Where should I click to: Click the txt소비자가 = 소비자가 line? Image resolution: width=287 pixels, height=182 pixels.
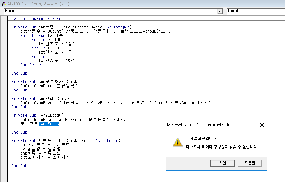point(45,157)
